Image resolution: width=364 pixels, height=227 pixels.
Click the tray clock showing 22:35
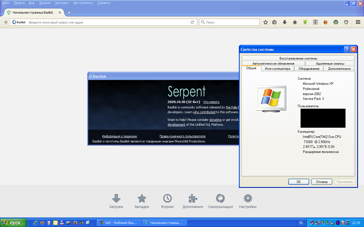356,223
